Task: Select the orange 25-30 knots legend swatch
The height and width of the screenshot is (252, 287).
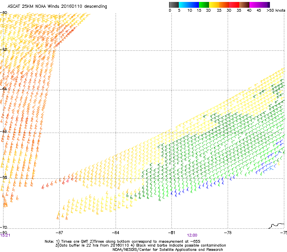Action: pos(224,5)
